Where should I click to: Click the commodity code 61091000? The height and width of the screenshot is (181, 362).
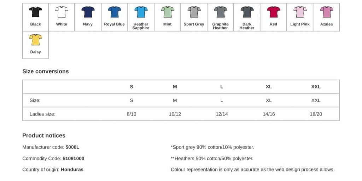point(74,158)
